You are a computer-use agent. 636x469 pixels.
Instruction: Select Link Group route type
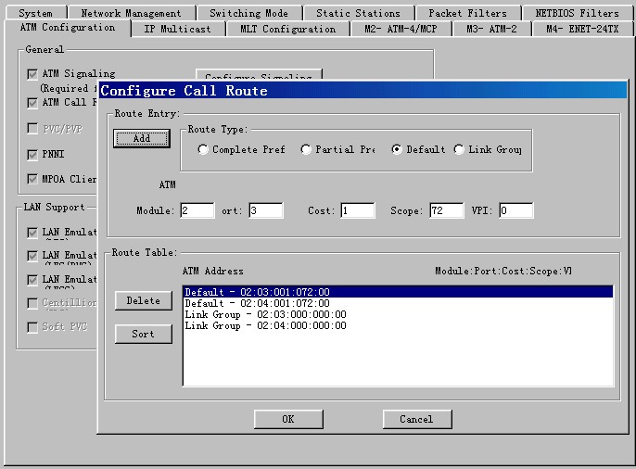[x=459, y=150]
